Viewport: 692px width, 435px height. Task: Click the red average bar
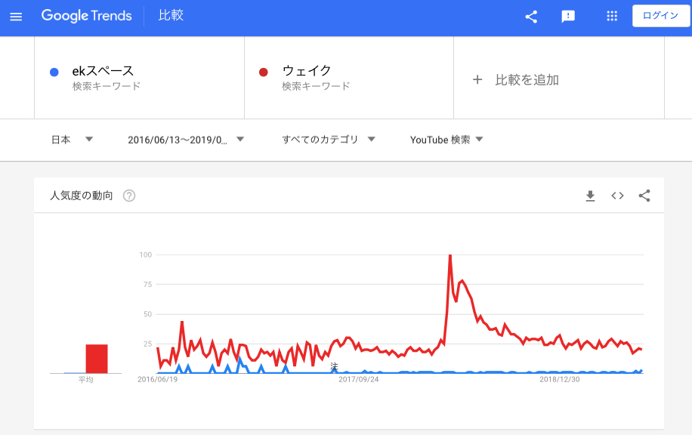tap(97, 359)
